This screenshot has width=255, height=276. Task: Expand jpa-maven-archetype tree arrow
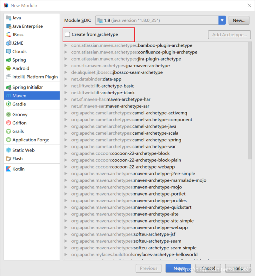pos(66,66)
